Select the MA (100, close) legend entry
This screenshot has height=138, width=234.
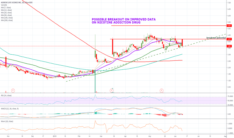(7, 18)
